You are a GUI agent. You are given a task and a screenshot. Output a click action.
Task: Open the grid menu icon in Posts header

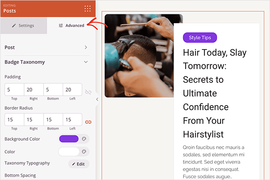point(87,9)
